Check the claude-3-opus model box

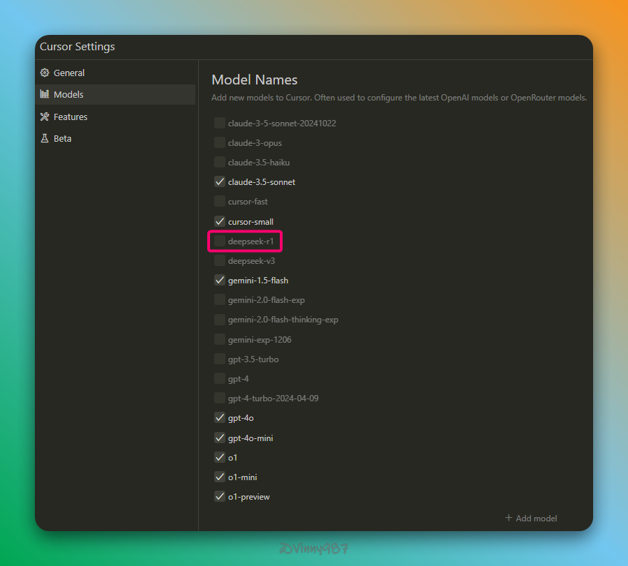pos(220,143)
